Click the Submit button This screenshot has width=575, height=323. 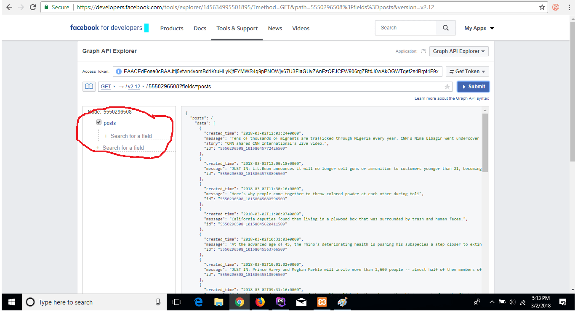[x=473, y=86]
